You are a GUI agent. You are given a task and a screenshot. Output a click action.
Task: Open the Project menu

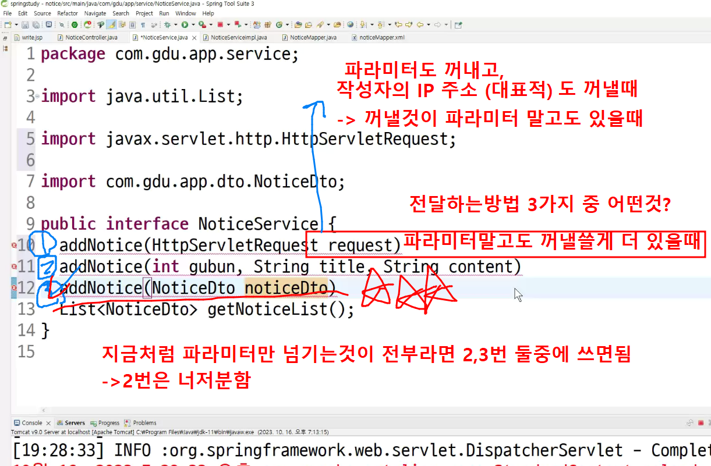(144, 13)
